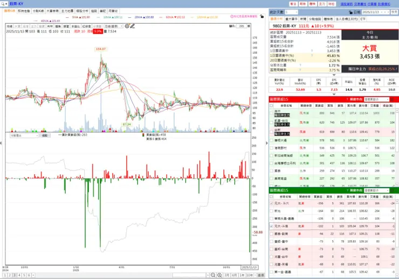This screenshot has height=279, width=399.
Task: Set range with the 1年 button
Action: pyautogui.click(x=242, y=275)
